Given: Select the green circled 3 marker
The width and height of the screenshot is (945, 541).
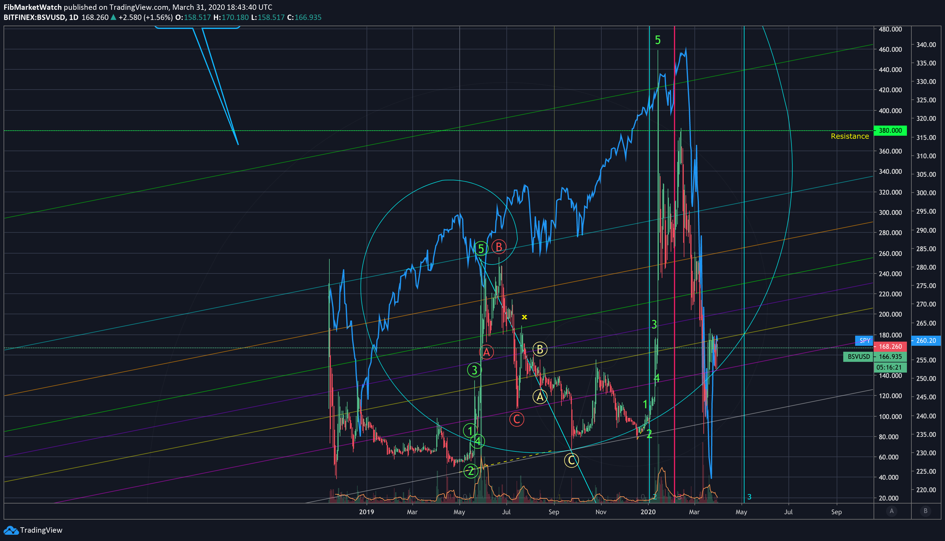Looking at the screenshot, I should 474,370.
